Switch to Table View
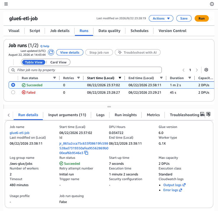 [x=34, y=62]
